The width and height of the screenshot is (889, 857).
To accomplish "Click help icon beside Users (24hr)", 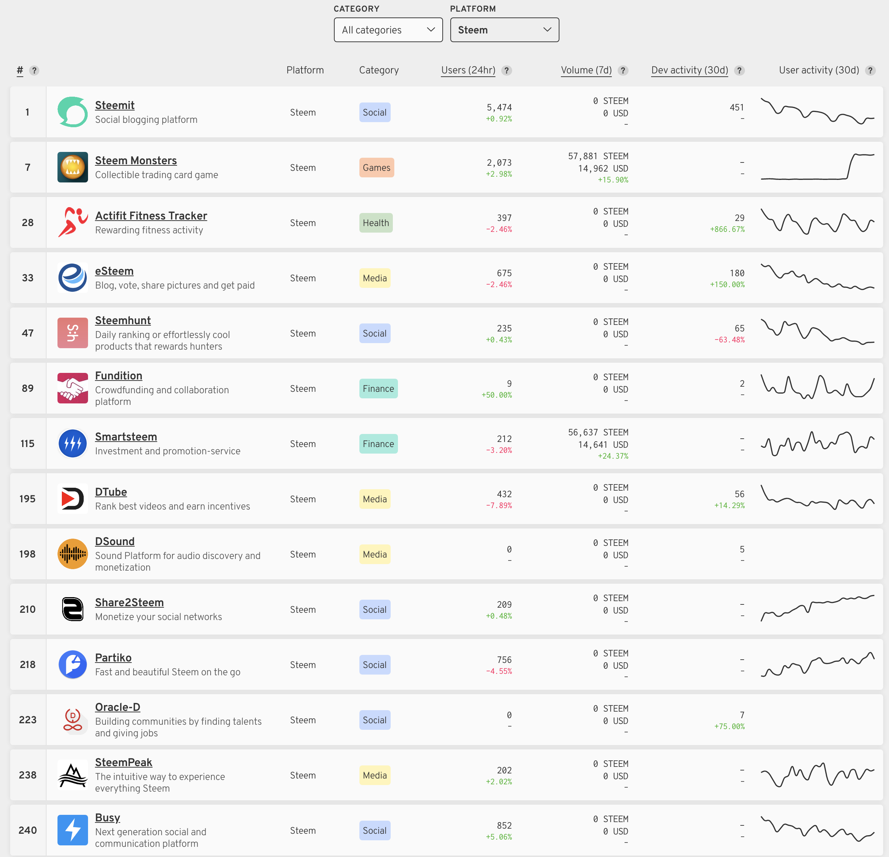I will (507, 70).
